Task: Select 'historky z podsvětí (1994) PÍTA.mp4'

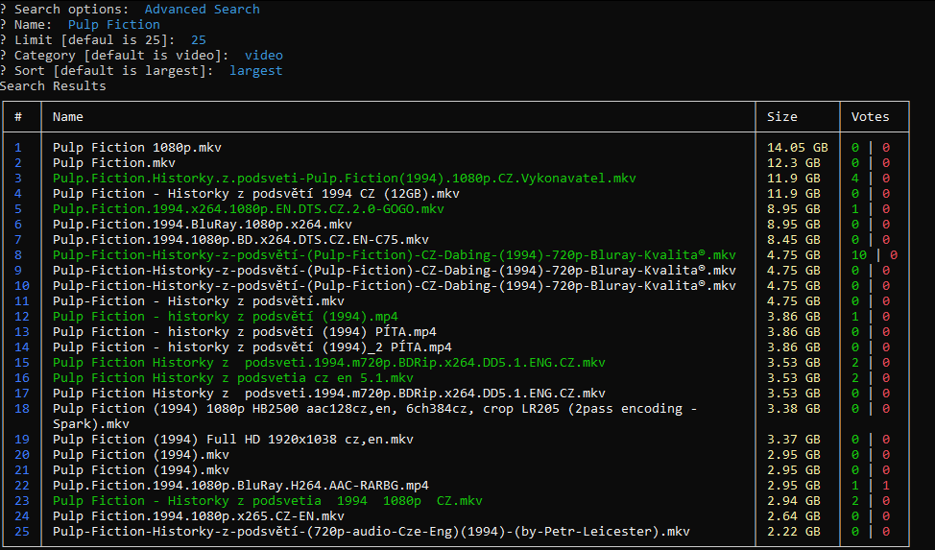Action: (245, 332)
